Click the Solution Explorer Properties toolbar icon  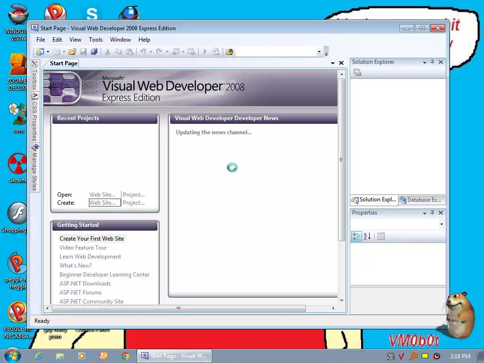point(357,72)
